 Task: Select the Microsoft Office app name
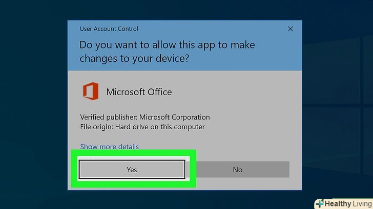[139, 92]
